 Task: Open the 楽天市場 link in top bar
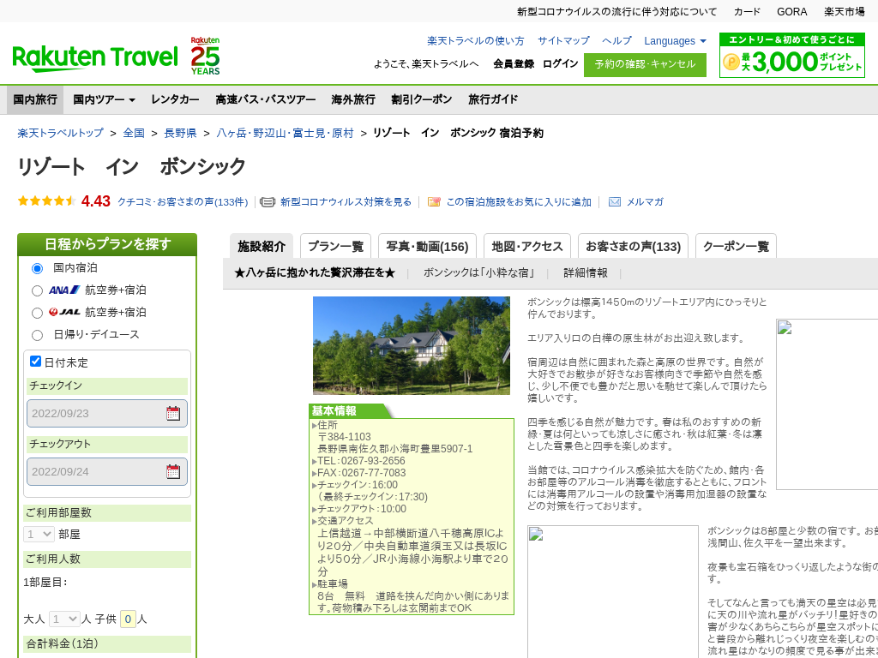click(845, 12)
